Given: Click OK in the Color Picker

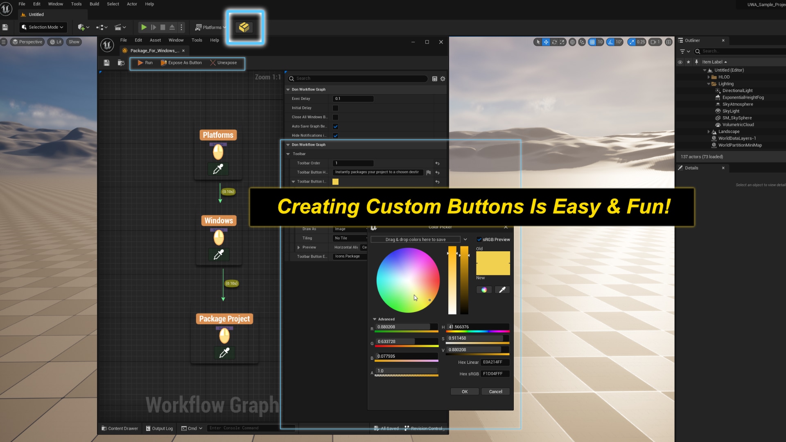Looking at the screenshot, I should pyautogui.click(x=465, y=392).
